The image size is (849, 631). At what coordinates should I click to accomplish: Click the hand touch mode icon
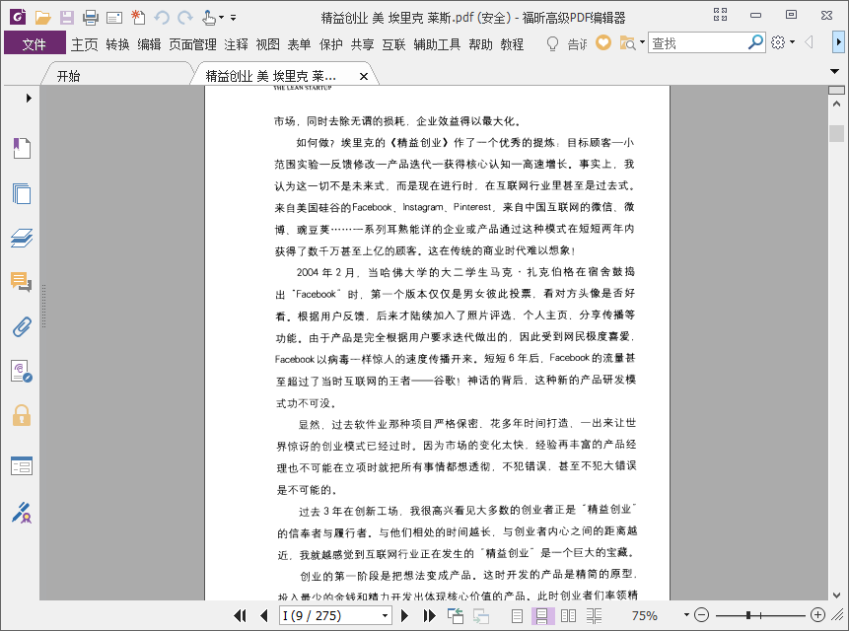click(x=209, y=18)
